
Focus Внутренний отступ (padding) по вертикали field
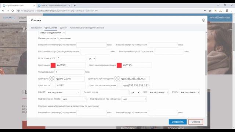point(95,51)
